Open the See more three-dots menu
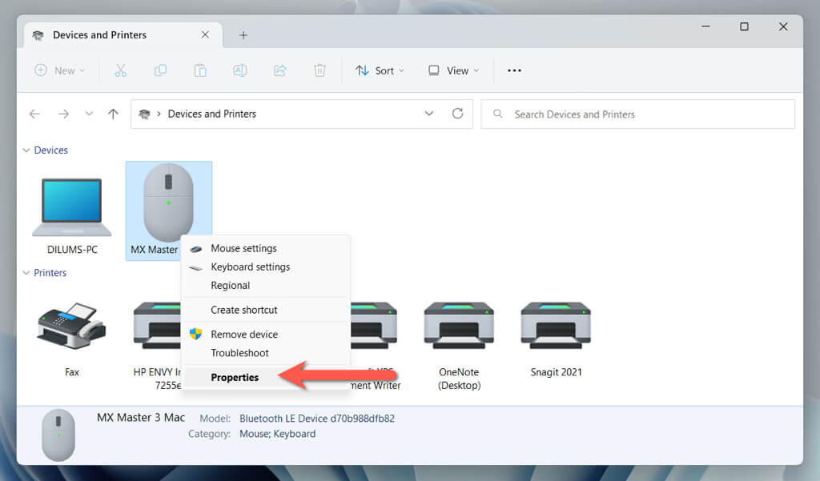820x481 pixels. click(x=514, y=70)
